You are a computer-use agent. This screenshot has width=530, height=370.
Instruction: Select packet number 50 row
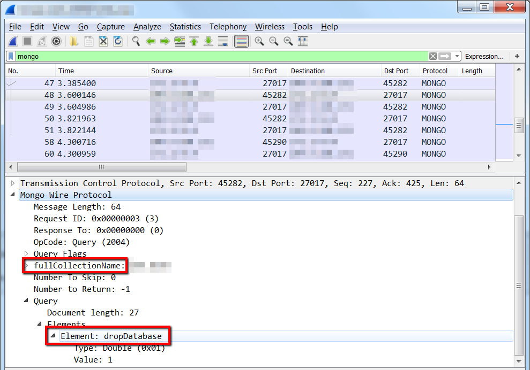(250, 119)
